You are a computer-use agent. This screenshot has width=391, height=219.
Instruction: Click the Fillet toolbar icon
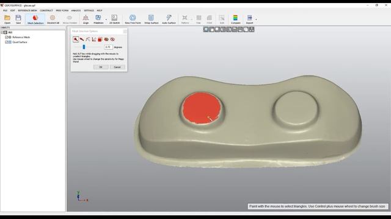209,19
